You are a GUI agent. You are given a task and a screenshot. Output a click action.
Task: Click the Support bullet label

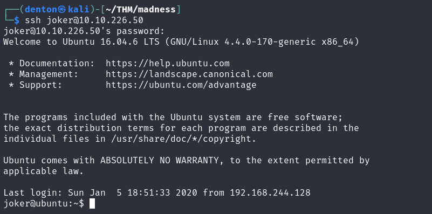click(x=41, y=85)
